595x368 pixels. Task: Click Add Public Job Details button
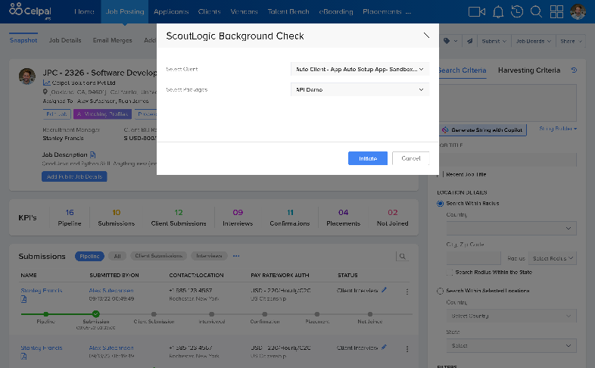coord(74,176)
